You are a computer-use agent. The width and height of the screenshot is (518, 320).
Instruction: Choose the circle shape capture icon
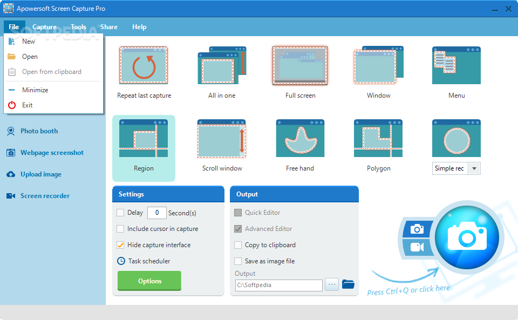456,138
